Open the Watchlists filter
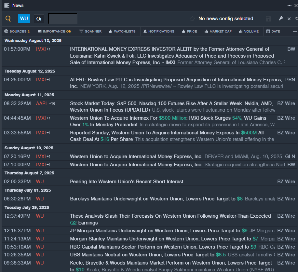The height and width of the screenshot is (272, 298). pyautogui.click(x=122, y=31)
